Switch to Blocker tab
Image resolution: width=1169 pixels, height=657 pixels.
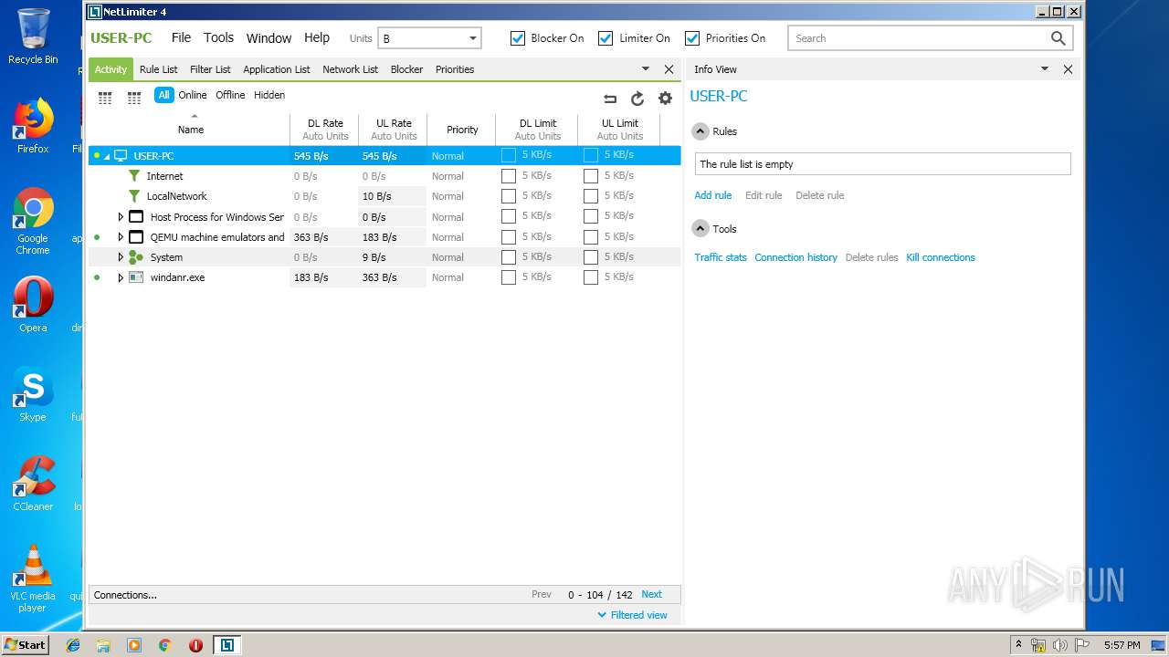click(x=406, y=69)
